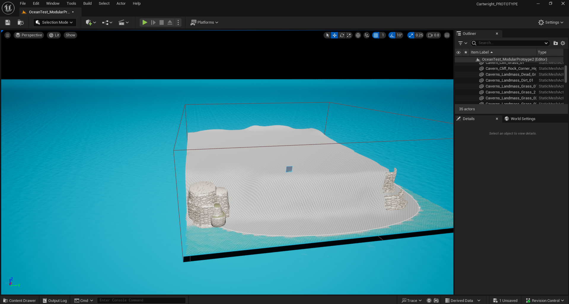Open the viewport Show flags menu
This screenshot has width=569, height=304.
(70, 35)
